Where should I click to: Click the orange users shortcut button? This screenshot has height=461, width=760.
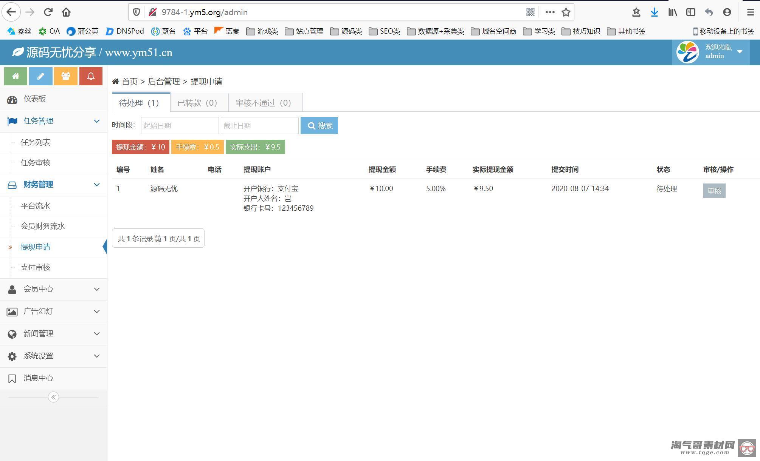click(66, 76)
